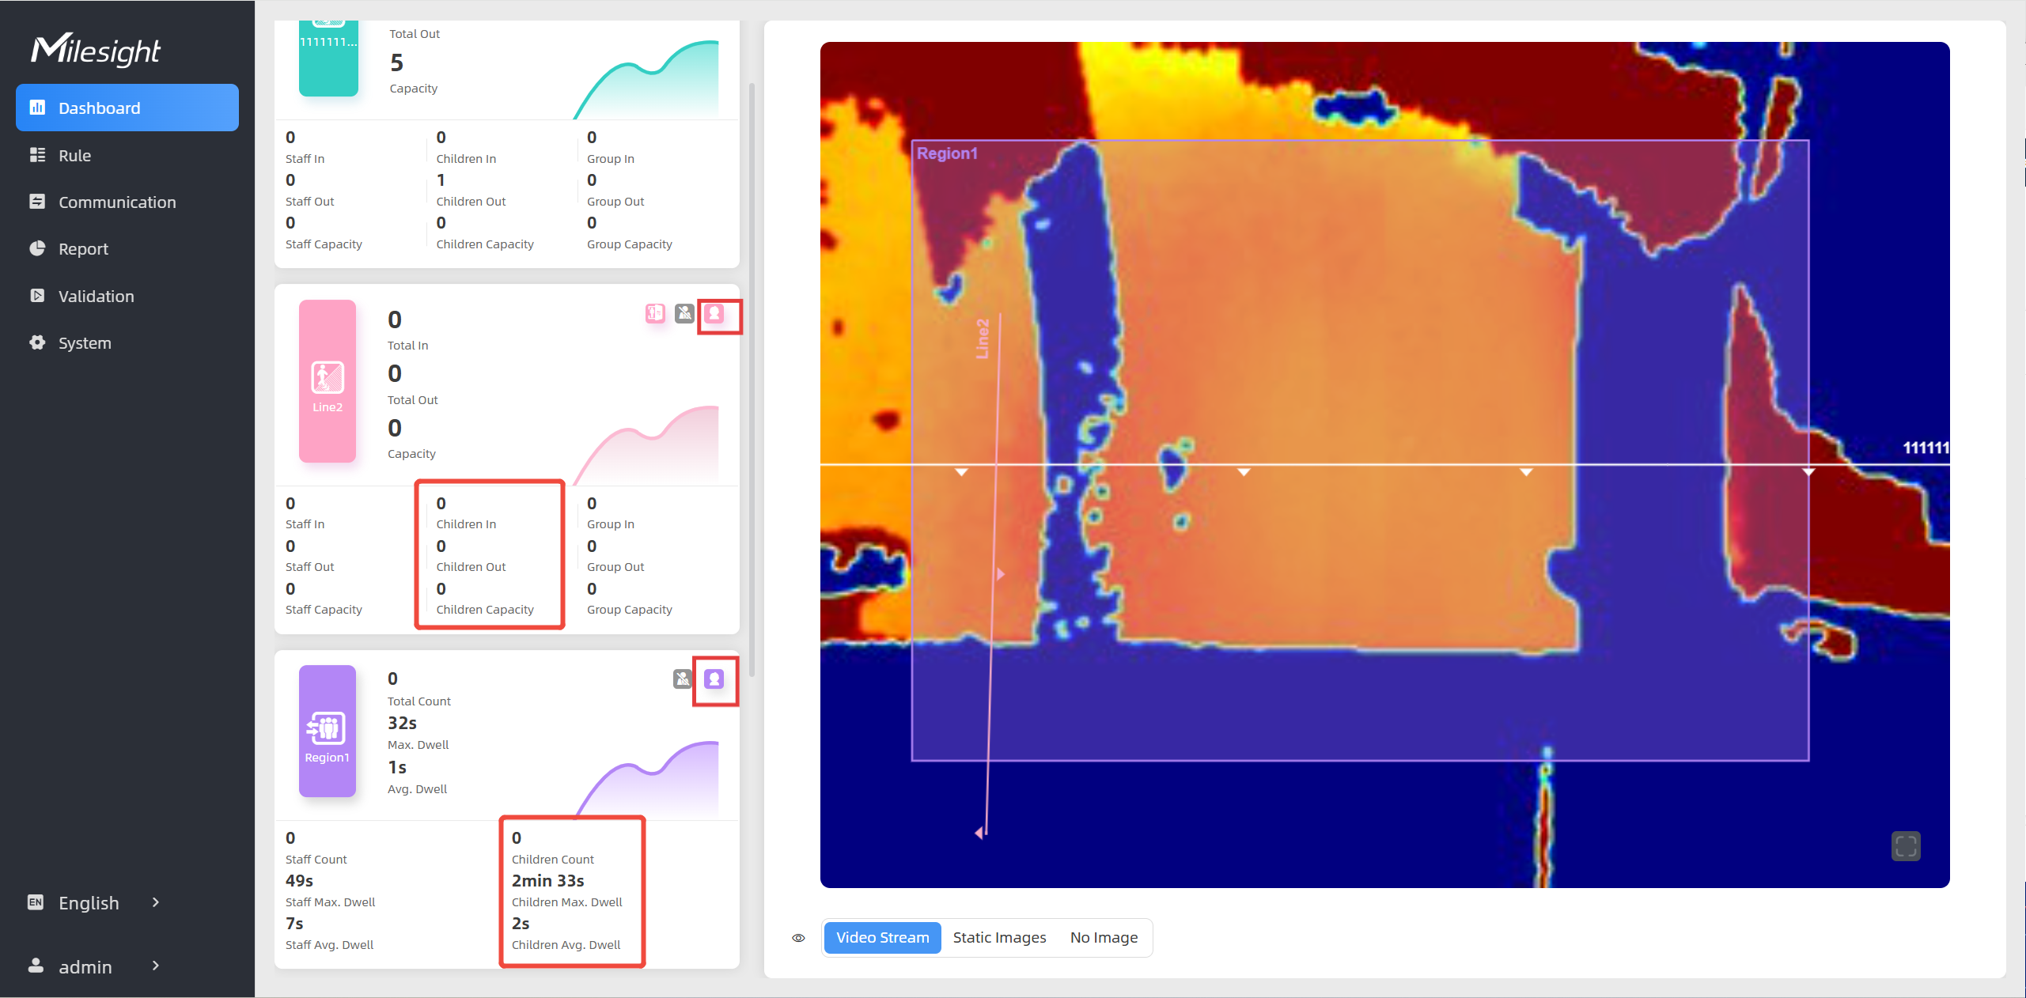Click Line2 pink children detection icon
2026x998 pixels.
pyautogui.click(x=714, y=314)
